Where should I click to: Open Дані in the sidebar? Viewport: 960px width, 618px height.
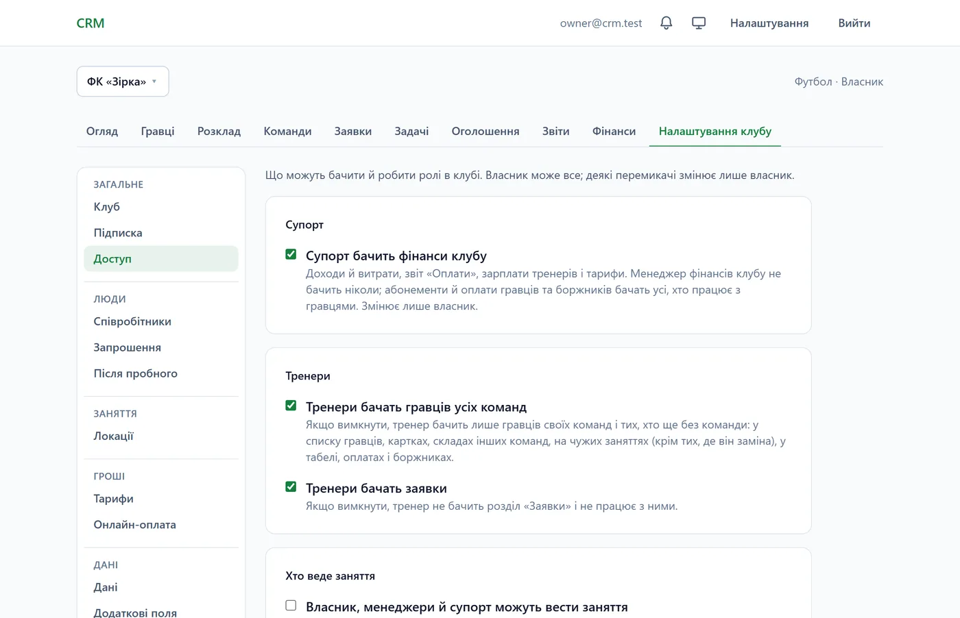(161, 587)
